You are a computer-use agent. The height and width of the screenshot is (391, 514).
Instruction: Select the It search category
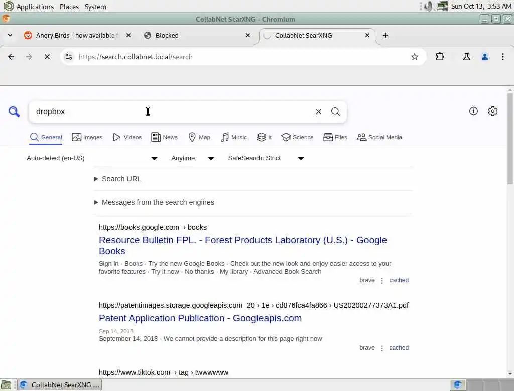coord(264,137)
